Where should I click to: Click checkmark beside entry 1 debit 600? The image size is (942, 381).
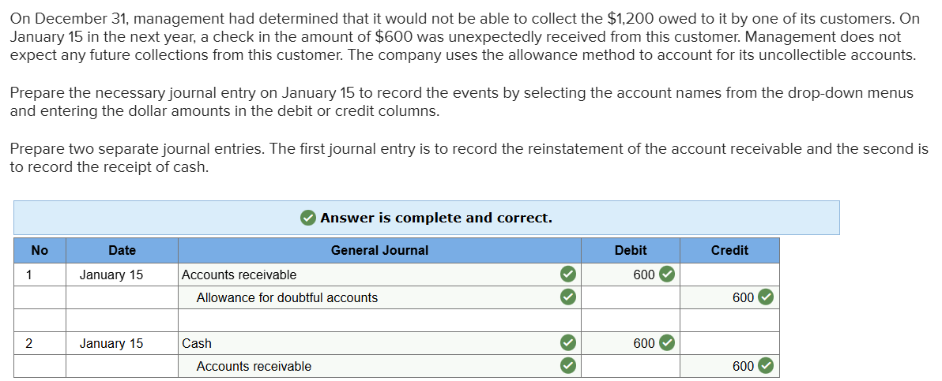tap(667, 275)
